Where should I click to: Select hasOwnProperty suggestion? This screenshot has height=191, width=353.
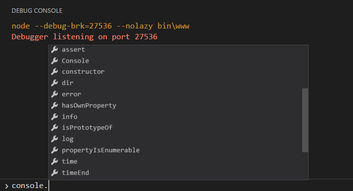[x=176, y=106]
